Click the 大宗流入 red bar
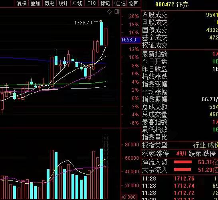 pos(182,169)
